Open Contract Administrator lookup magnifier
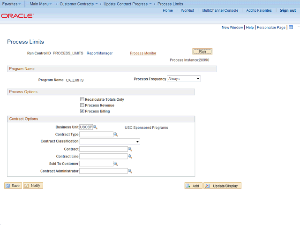This screenshot has width=300, height=225. [x=130, y=171]
